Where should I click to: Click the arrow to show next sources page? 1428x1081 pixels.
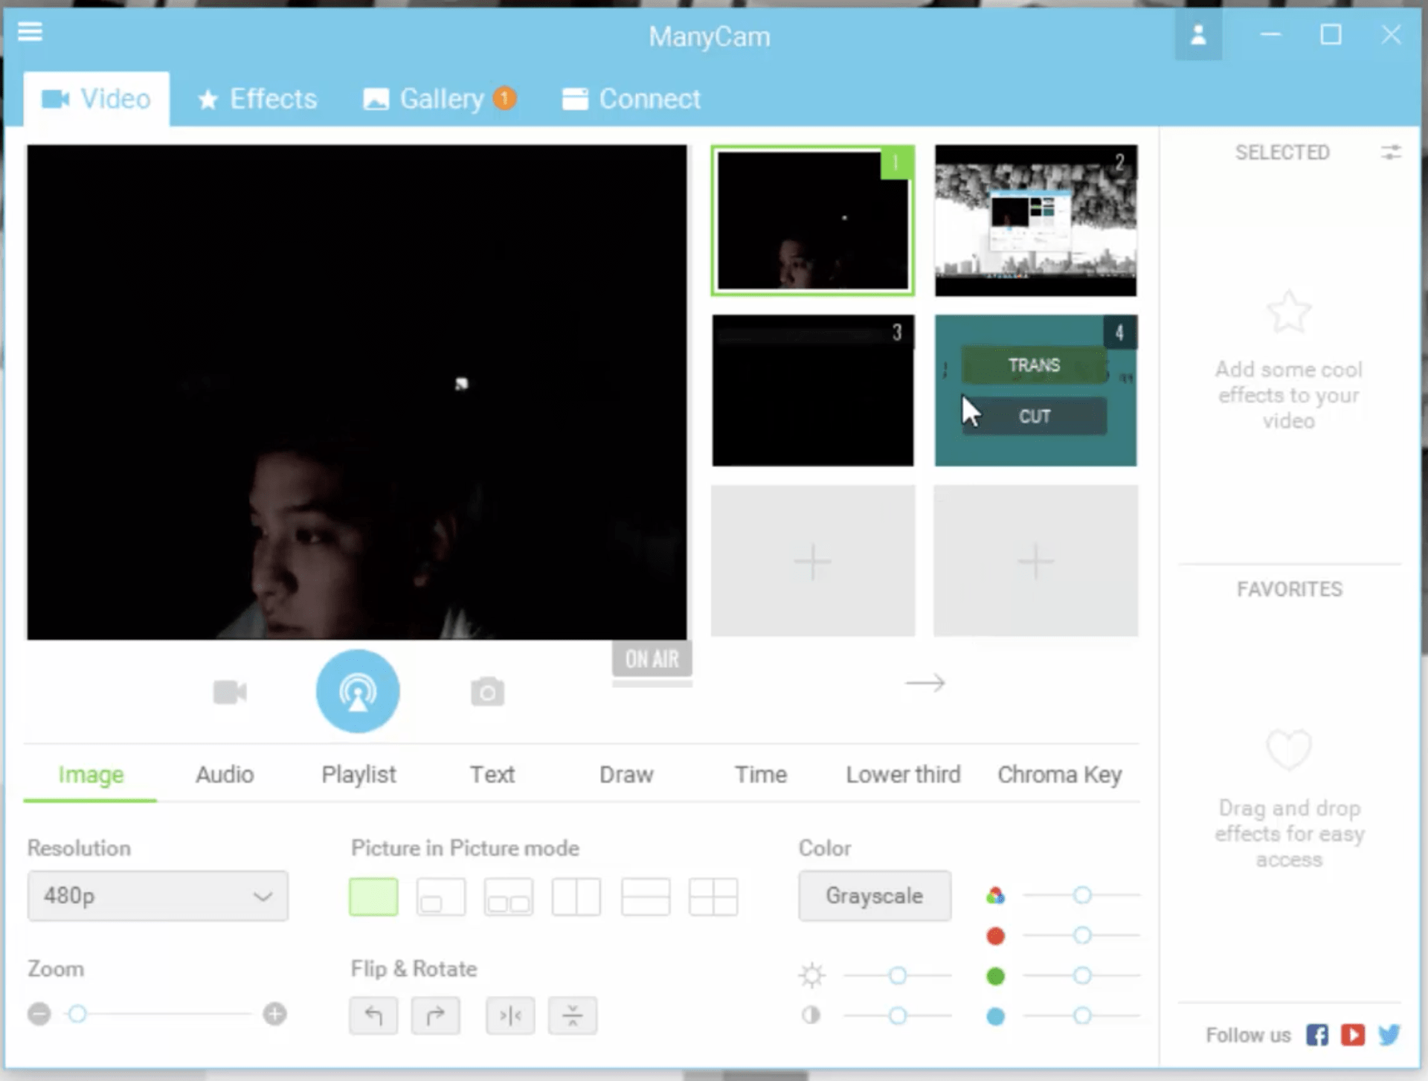coord(925,683)
